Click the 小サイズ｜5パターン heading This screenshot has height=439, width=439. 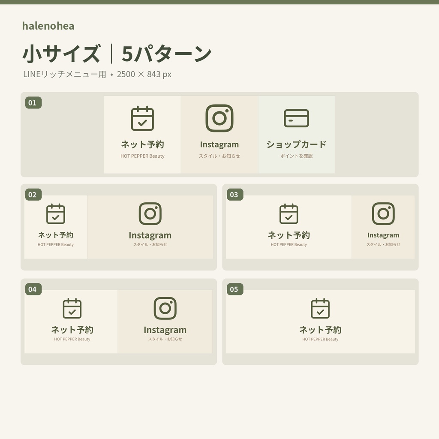(x=117, y=54)
